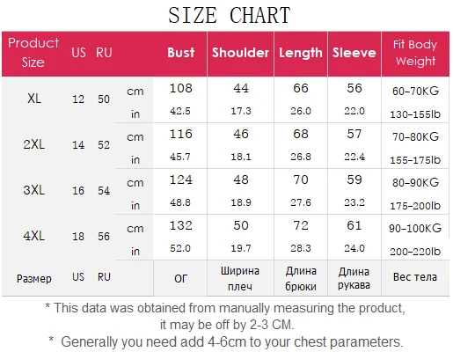This screenshot has width=453, height=352.
Task: Click the chest parameters note text
Action: pos(226,342)
